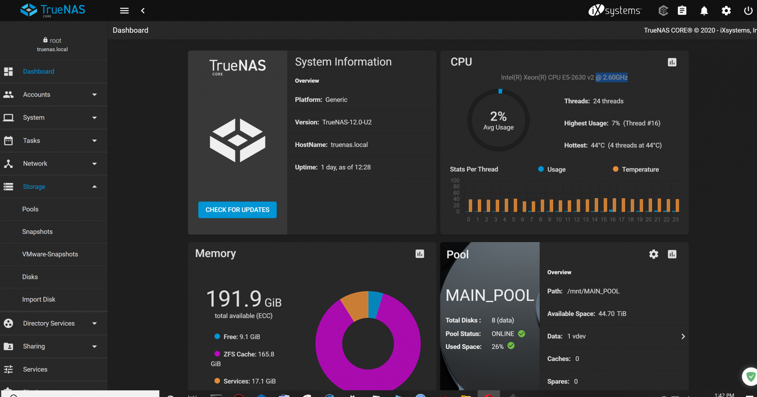This screenshot has width=757, height=397.
Task: Click the iXsystems logo
Action: [x=615, y=10]
